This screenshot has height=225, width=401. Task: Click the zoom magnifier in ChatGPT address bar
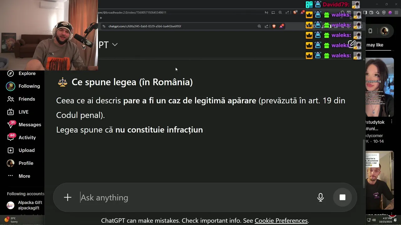(259, 26)
